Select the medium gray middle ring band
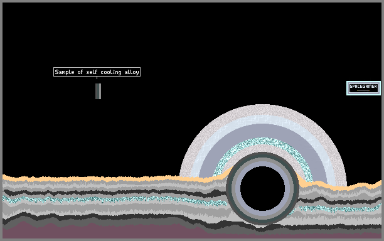384x241 pixels. (263, 159)
